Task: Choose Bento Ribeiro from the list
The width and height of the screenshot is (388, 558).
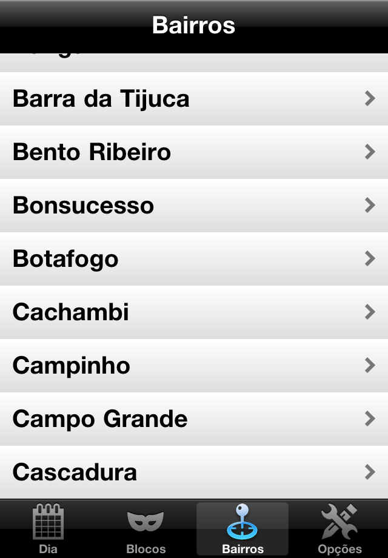Action: pyautogui.click(x=194, y=152)
